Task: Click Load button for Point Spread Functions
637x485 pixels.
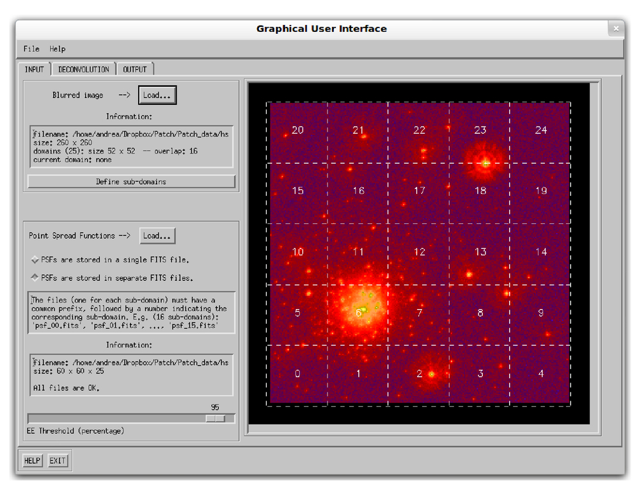Action: (x=157, y=236)
